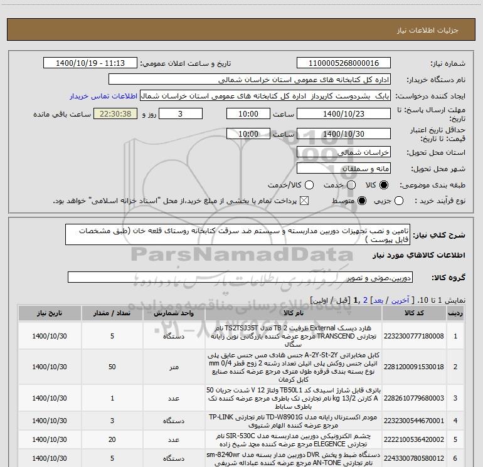
Task: Click External hard disk TRANSCEND item name
Action: [294, 336]
